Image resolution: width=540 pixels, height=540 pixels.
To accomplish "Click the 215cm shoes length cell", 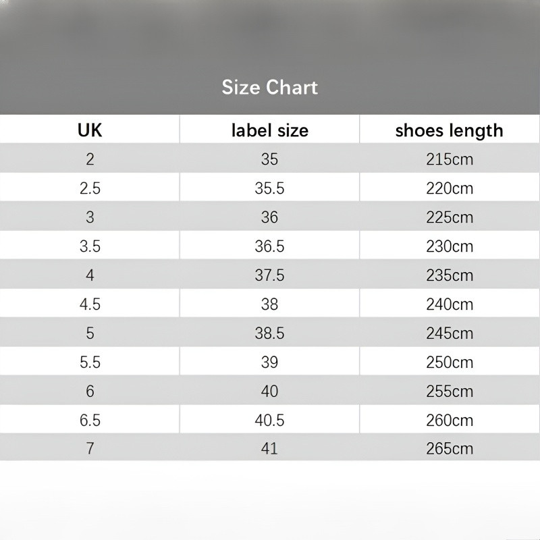I will click(449, 160).
